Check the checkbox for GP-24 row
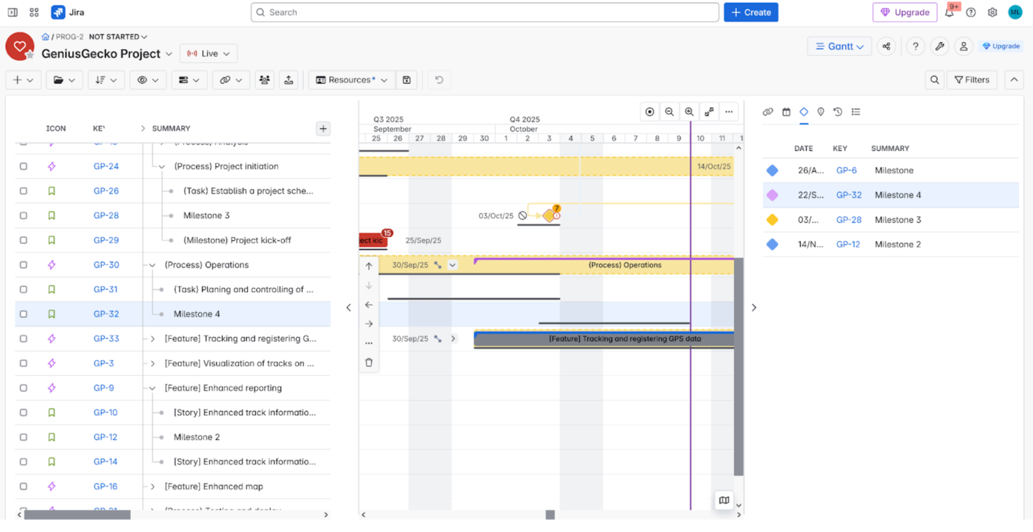The width and height of the screenshot is (1033, 532). [x=24, y=166]
